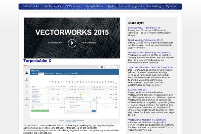The image size is (201, 134).
Task: Go to the Vectorworks navigation item
Action: pyautogui.click(x=53, y=6)
